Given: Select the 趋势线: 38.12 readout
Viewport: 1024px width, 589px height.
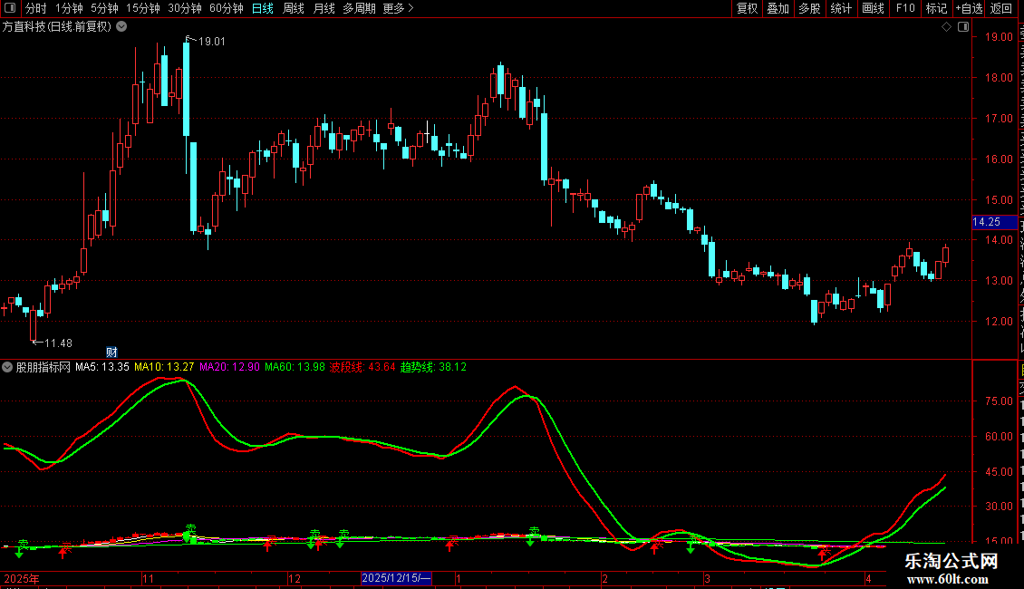Looking at the screenshot, I should (x=434, y=367).
